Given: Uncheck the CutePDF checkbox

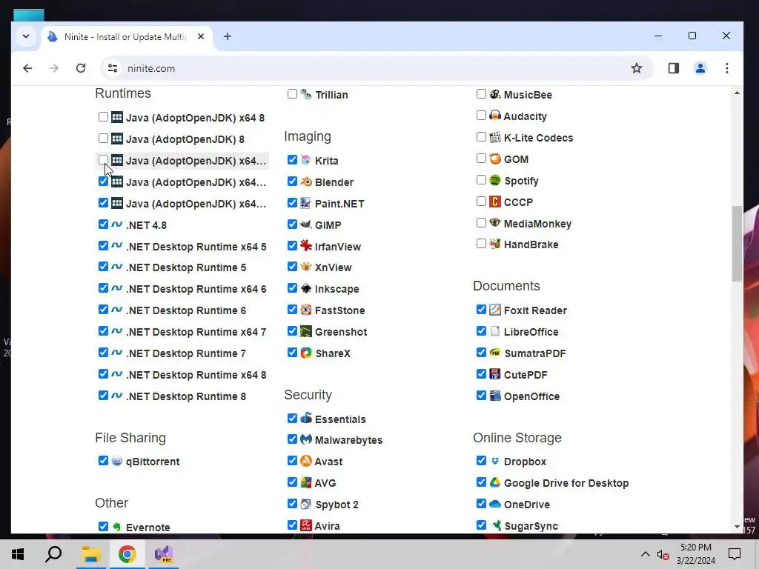Looking at the screenshot, I should 481,374.
